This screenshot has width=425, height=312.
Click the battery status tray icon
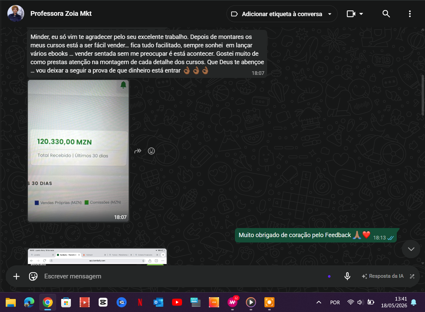(371, 303)
